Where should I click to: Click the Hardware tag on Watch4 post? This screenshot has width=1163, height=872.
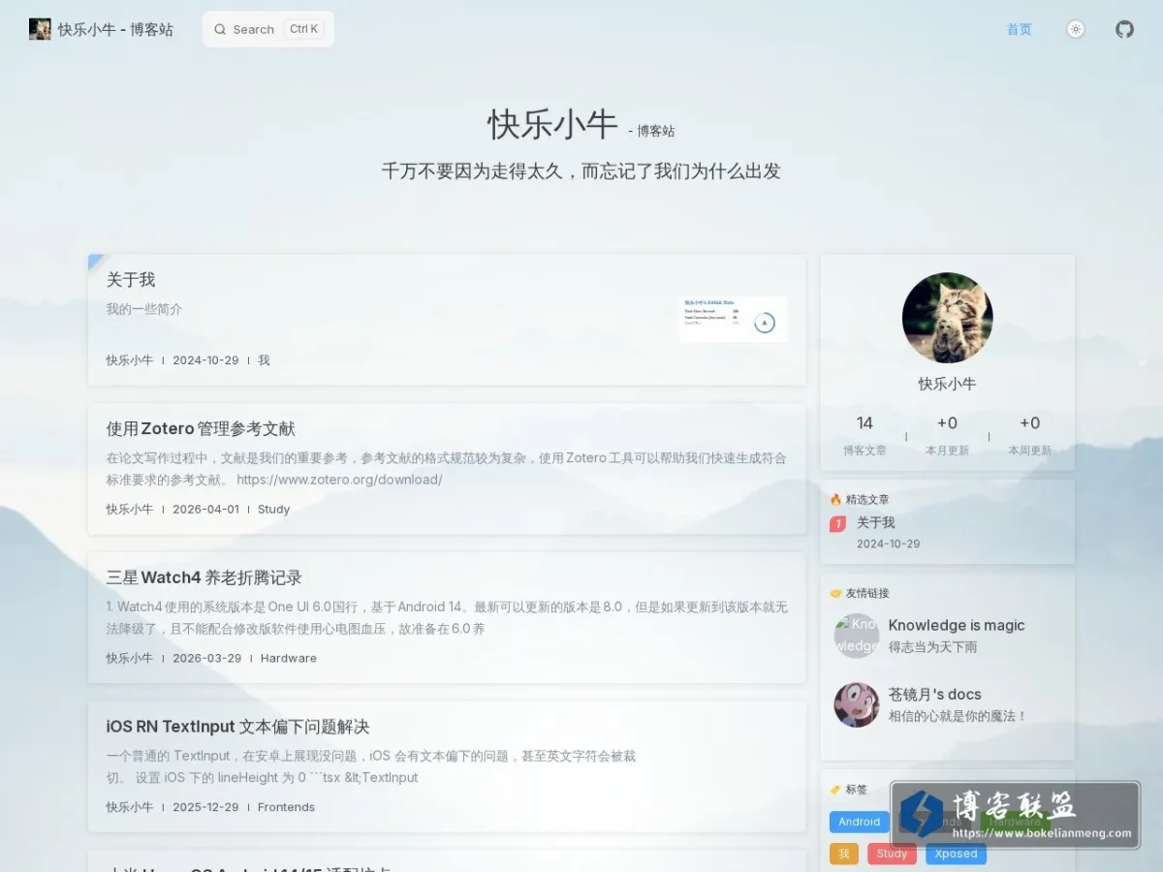pyautogui.click(x=289, y=658)
